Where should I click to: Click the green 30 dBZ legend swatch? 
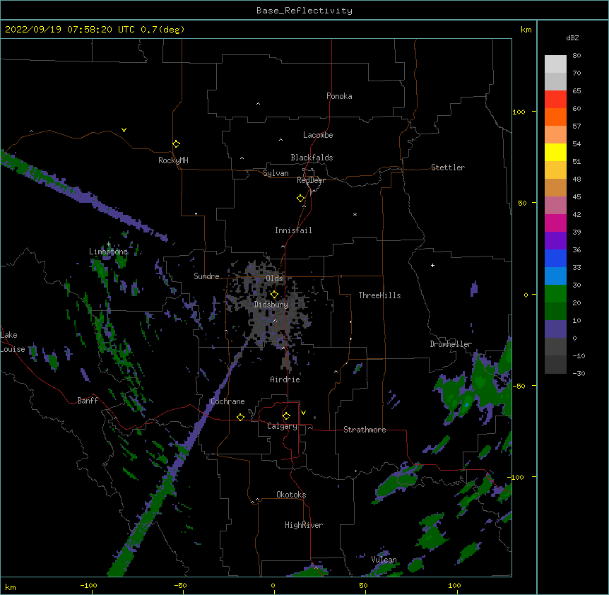click(x=555, y=294)
